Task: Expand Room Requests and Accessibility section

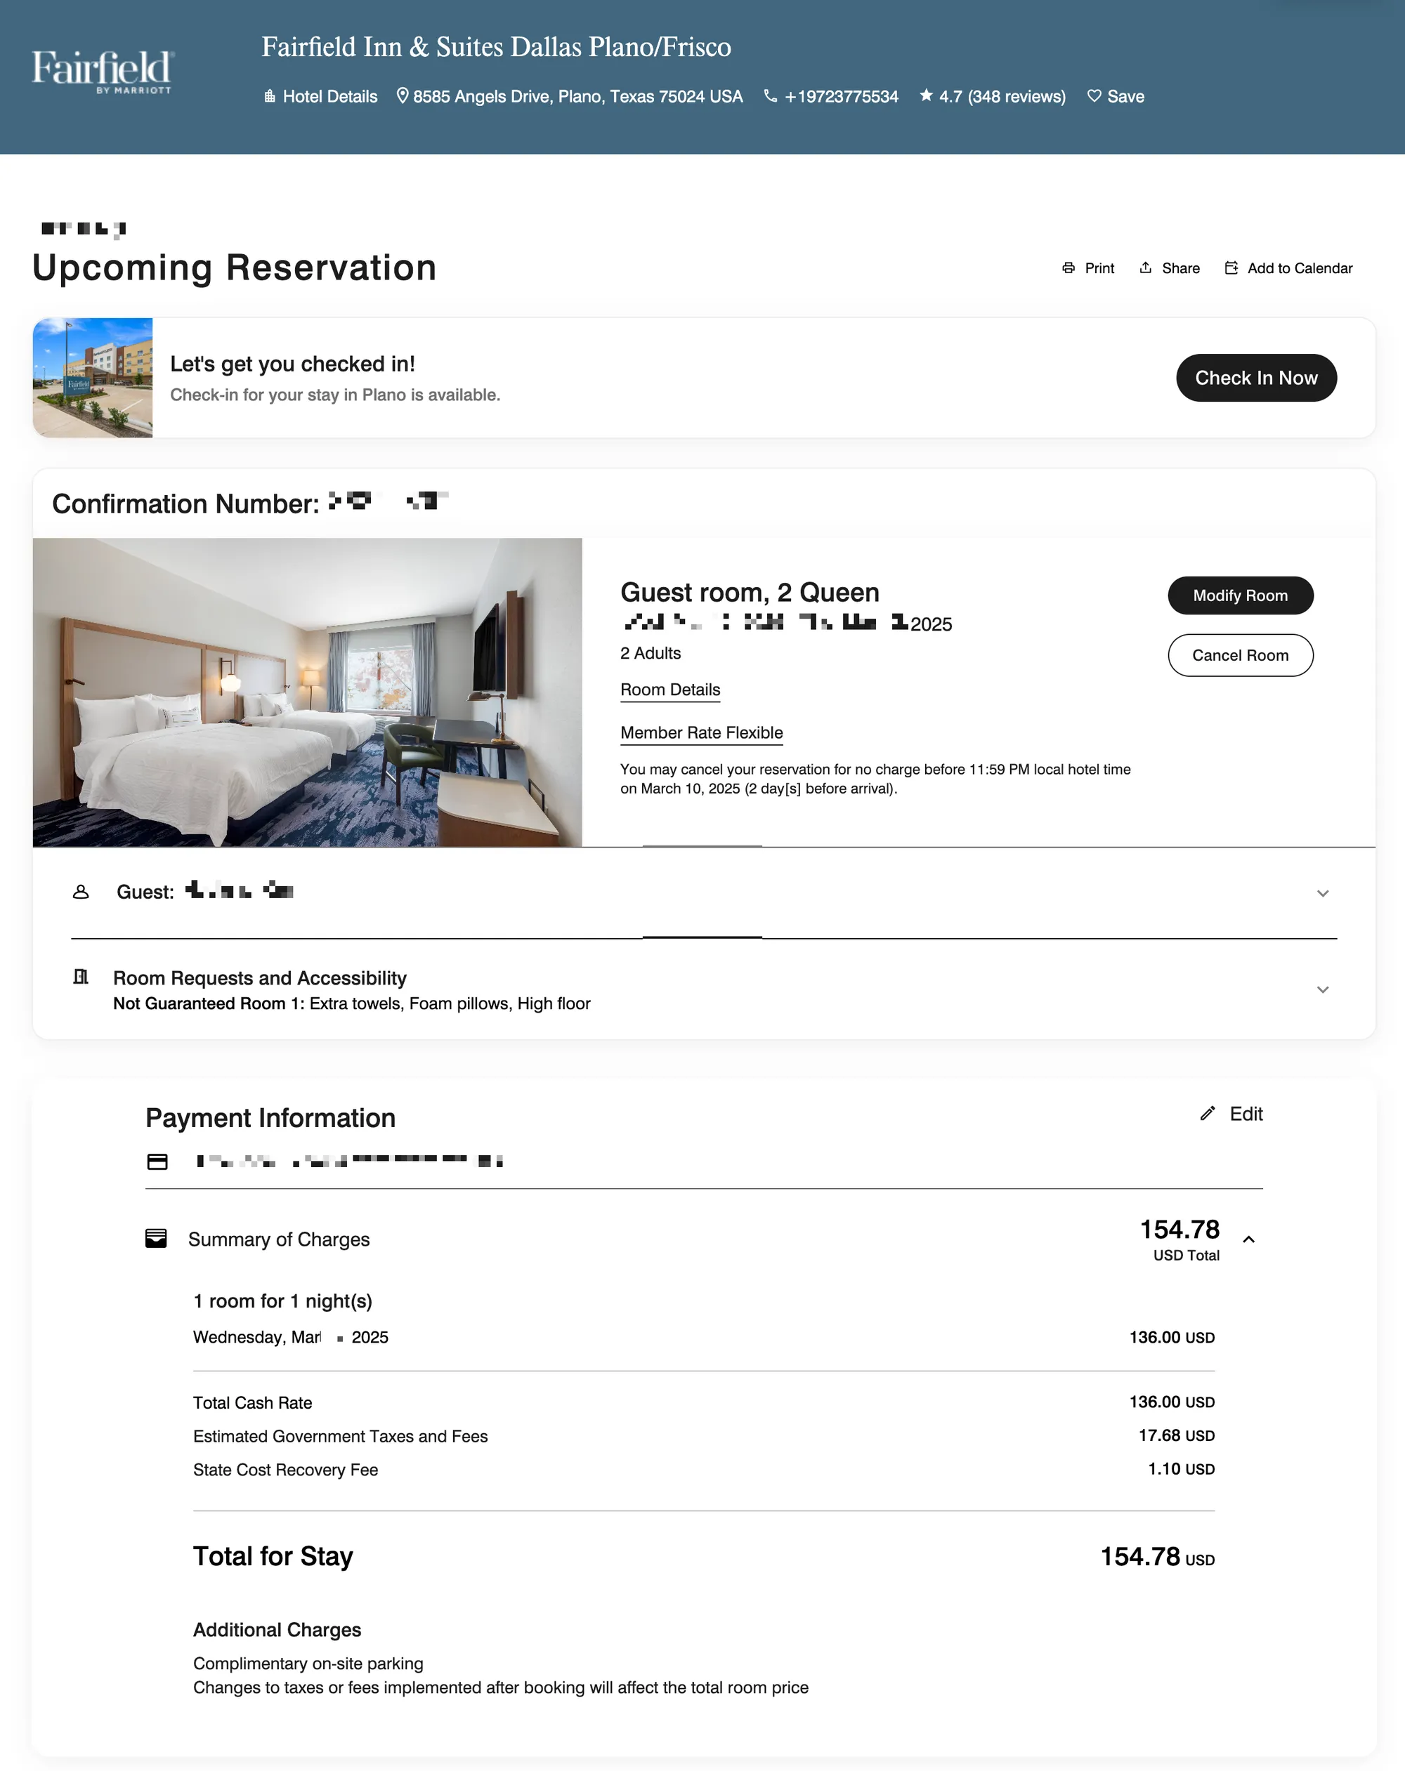Action: pos(1323,990)
